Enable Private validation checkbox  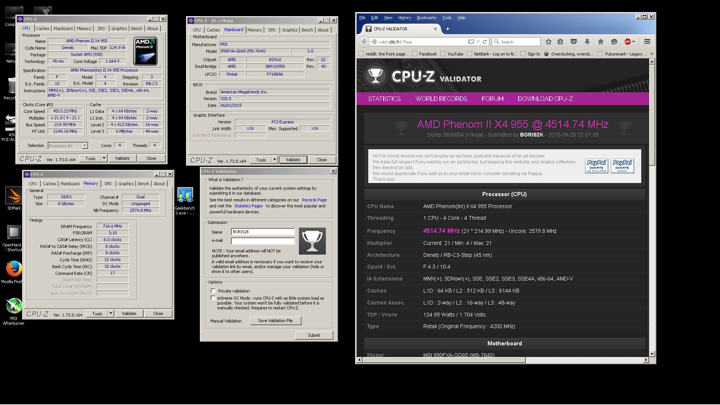pyautogui.click(x=213, y=291)
